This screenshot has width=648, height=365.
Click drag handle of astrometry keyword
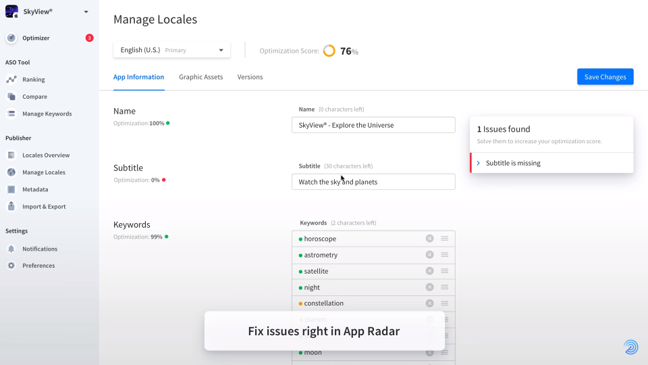(445, 255)
